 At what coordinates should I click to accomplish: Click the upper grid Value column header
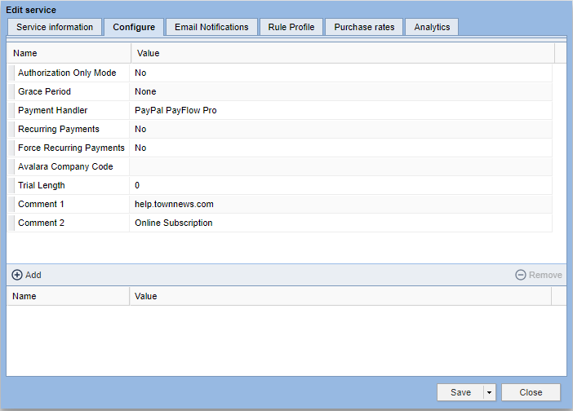[343, 53]
